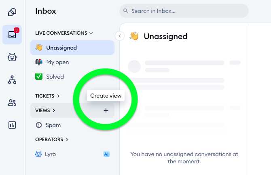This screenshot has height=175, width=271.
Task: Open the Analytics bar chart icon
Action: (x=12, y=125)
